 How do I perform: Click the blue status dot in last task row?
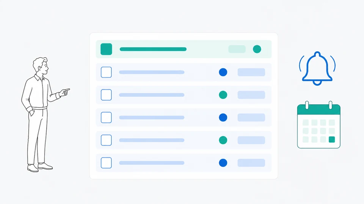(223, 163)
